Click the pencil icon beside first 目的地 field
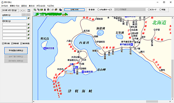Screen dimensions: 174x103 [29, 24]
